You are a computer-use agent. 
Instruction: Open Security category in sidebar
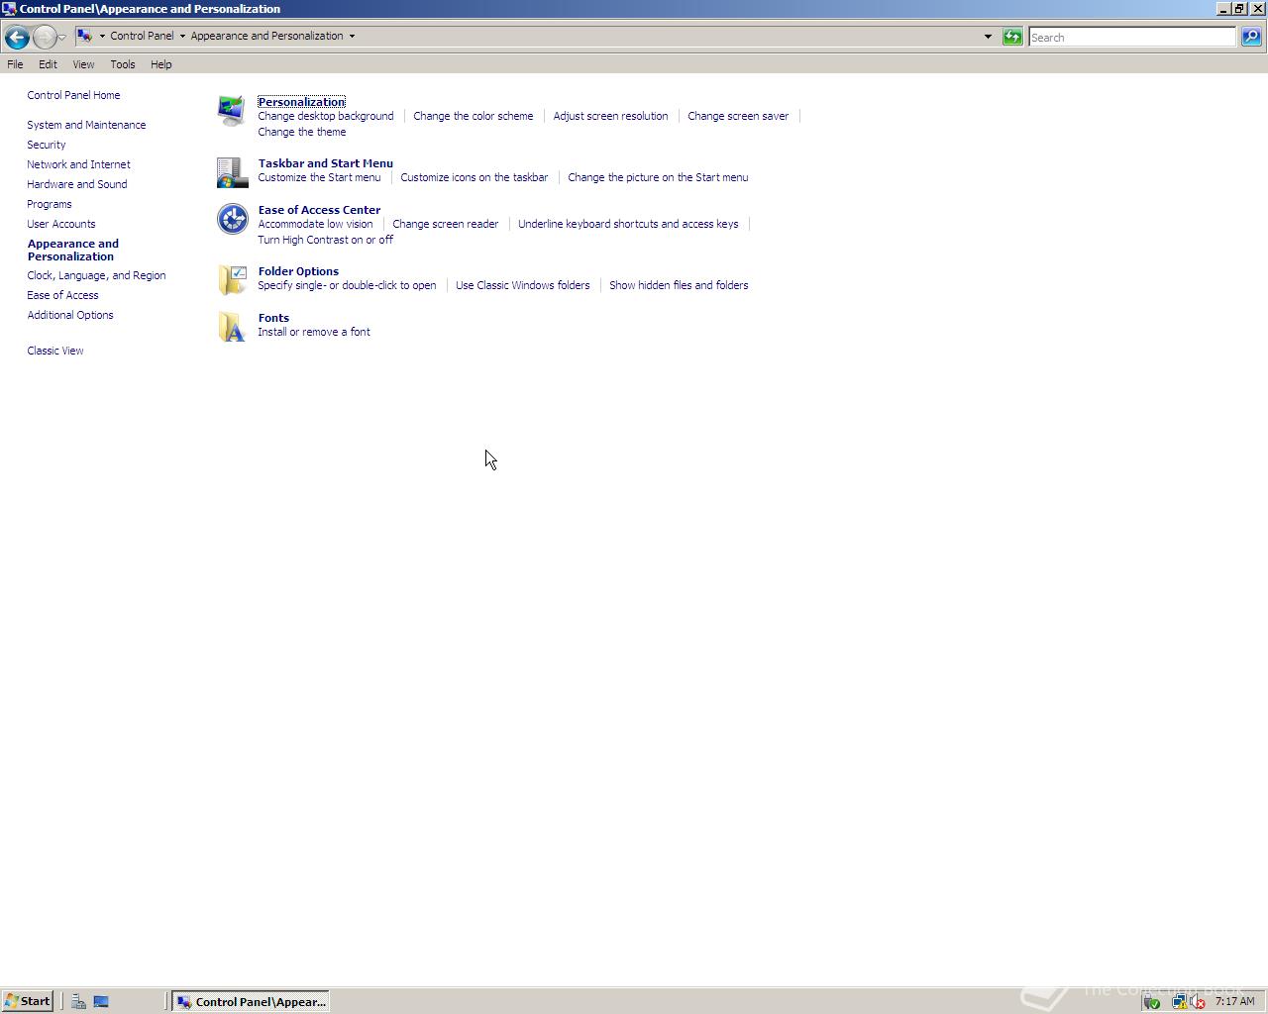click(x=47, y=145)
